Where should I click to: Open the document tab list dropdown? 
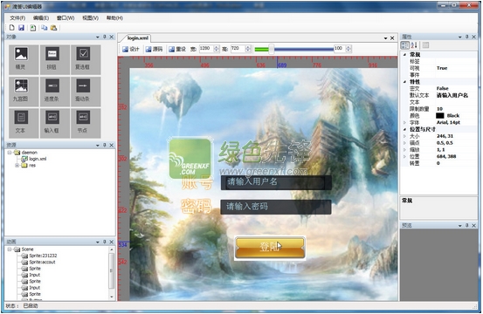[385, 38]
